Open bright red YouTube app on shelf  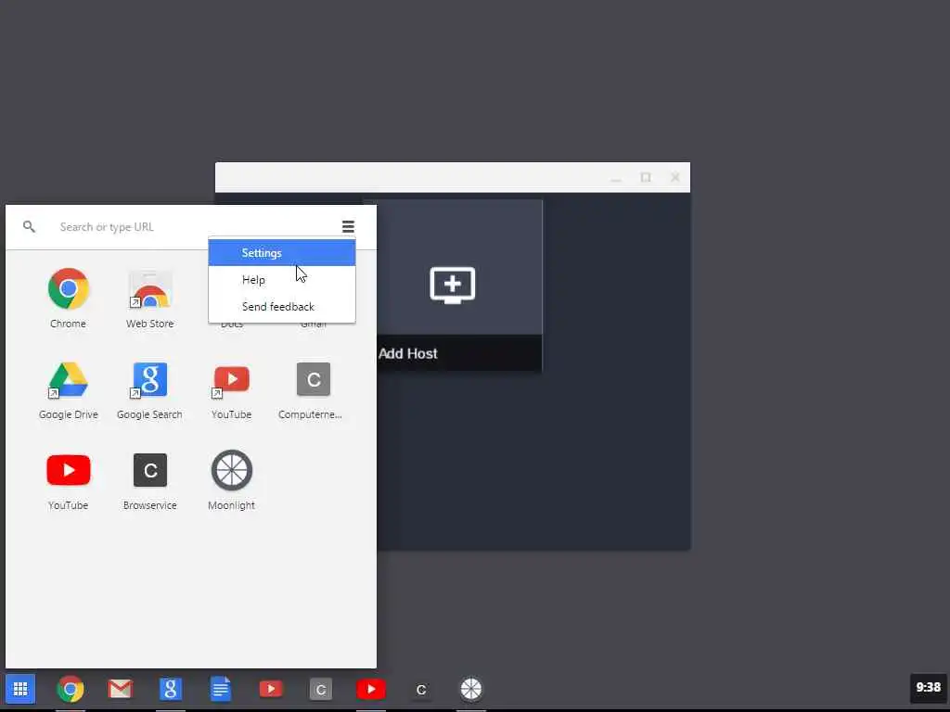tap(371, 689)
